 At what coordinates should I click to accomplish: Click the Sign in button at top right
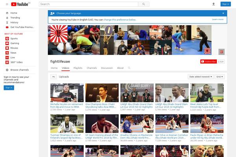(225, 4)
